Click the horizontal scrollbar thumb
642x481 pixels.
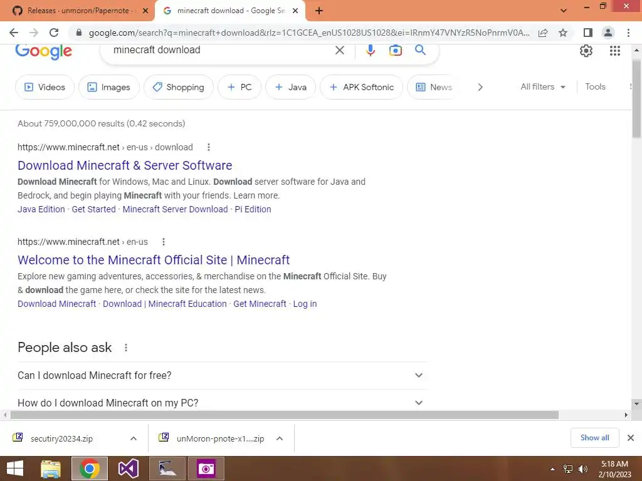pos(285,415)
